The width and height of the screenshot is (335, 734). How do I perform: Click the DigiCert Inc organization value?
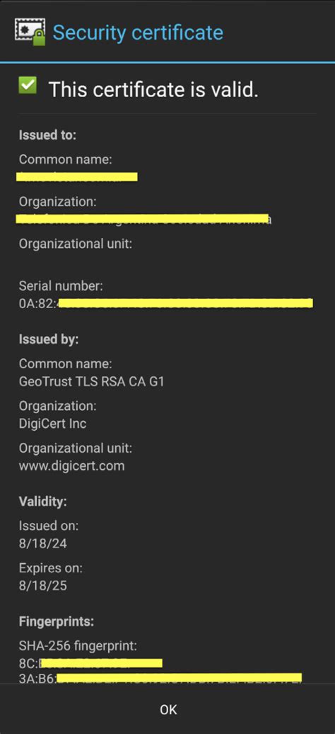(x=53, y=424)
